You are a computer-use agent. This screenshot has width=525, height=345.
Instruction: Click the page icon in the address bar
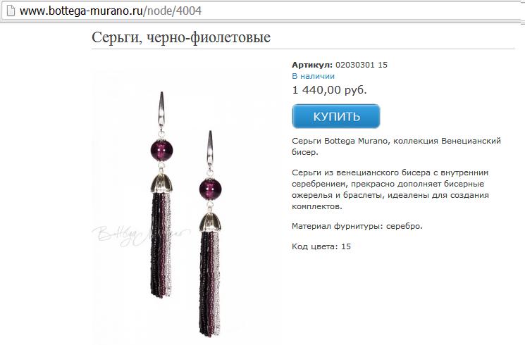coord(11,11)
